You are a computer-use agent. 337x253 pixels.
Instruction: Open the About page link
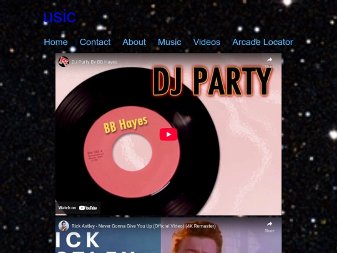coord(134,42)
